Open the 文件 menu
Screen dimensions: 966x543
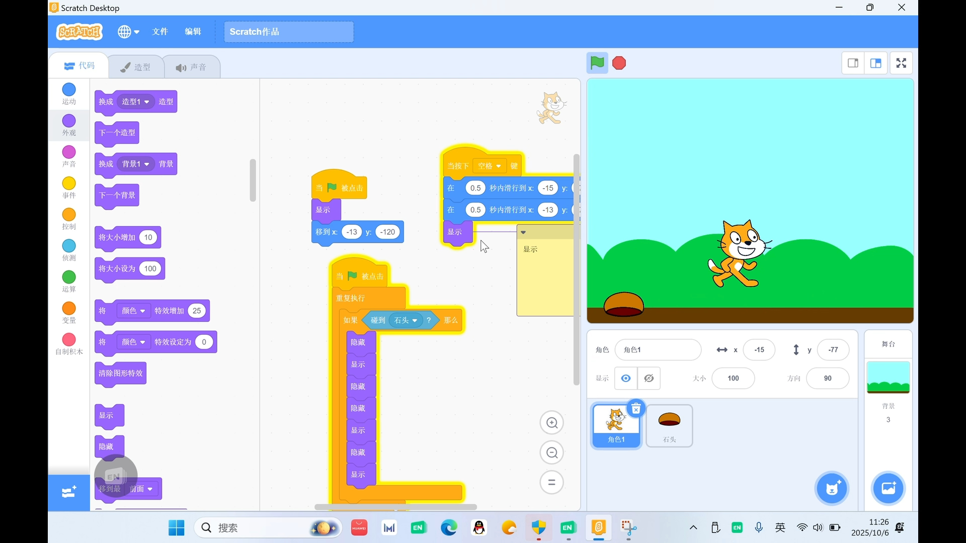[160, 31]
